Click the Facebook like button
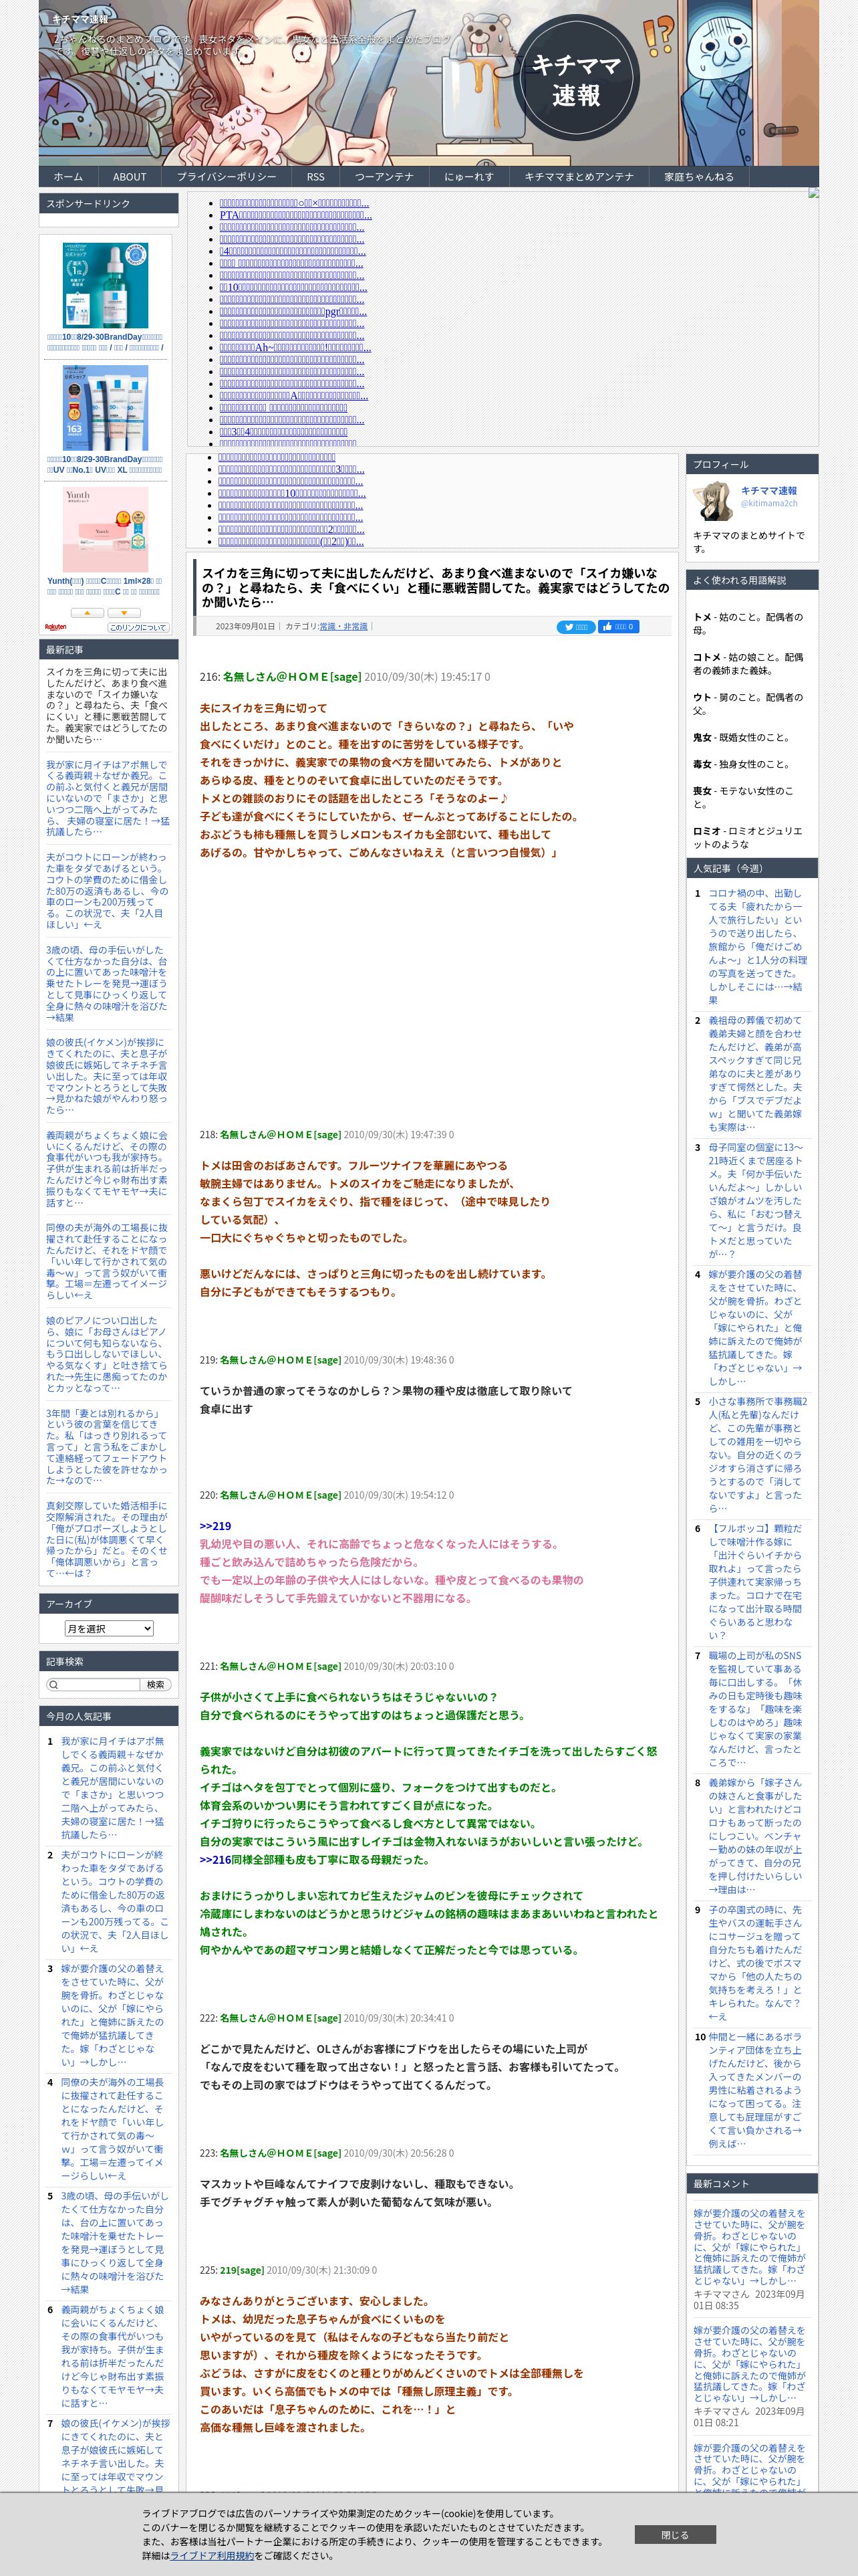The image size is (858, 2576). (618, 627)
